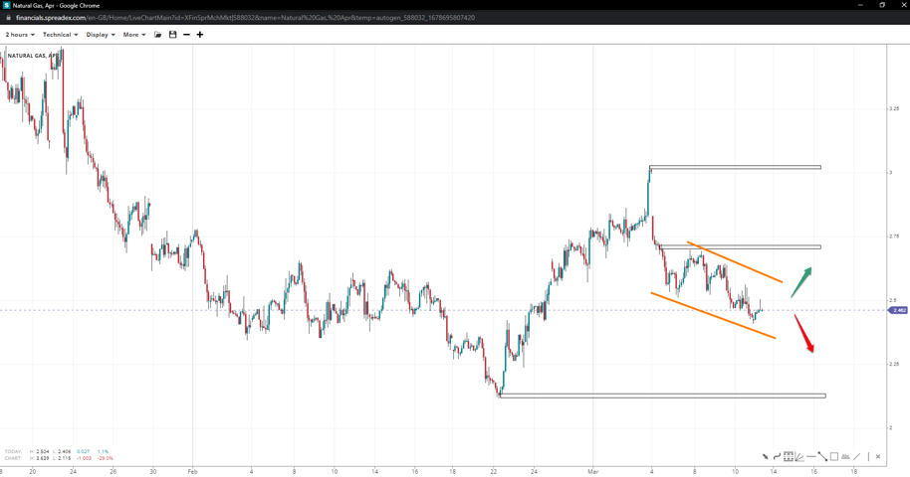
Task: Choose the freehand curve drawing tool
Action: point(777,457)
